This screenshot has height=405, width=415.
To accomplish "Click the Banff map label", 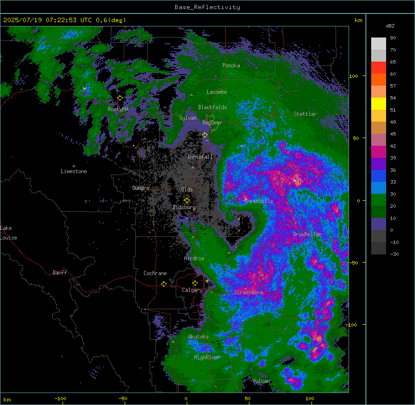I will (x=60, y=273).
